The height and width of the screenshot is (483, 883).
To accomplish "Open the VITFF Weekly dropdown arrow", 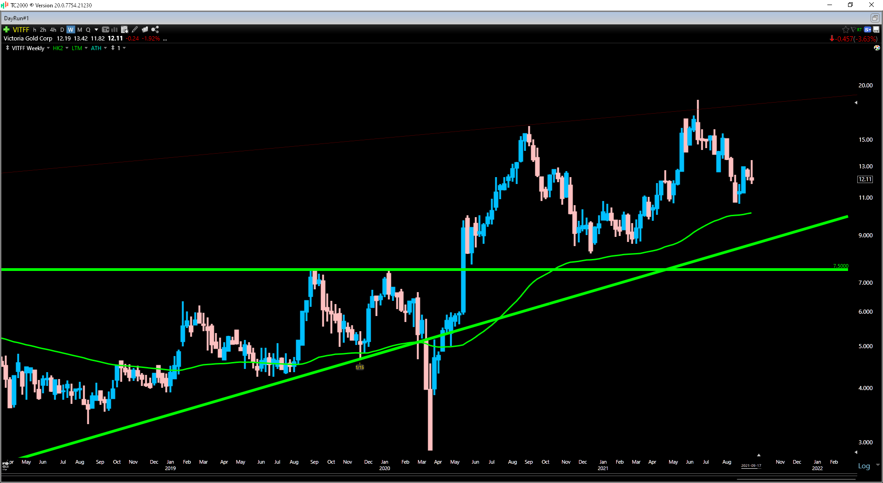I will pyautogui.click(x=48, y=48).
